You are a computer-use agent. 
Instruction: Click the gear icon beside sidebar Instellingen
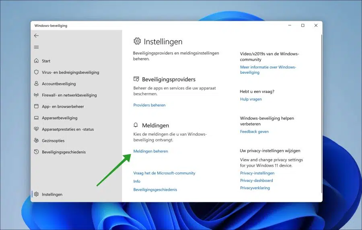point(36,194)
